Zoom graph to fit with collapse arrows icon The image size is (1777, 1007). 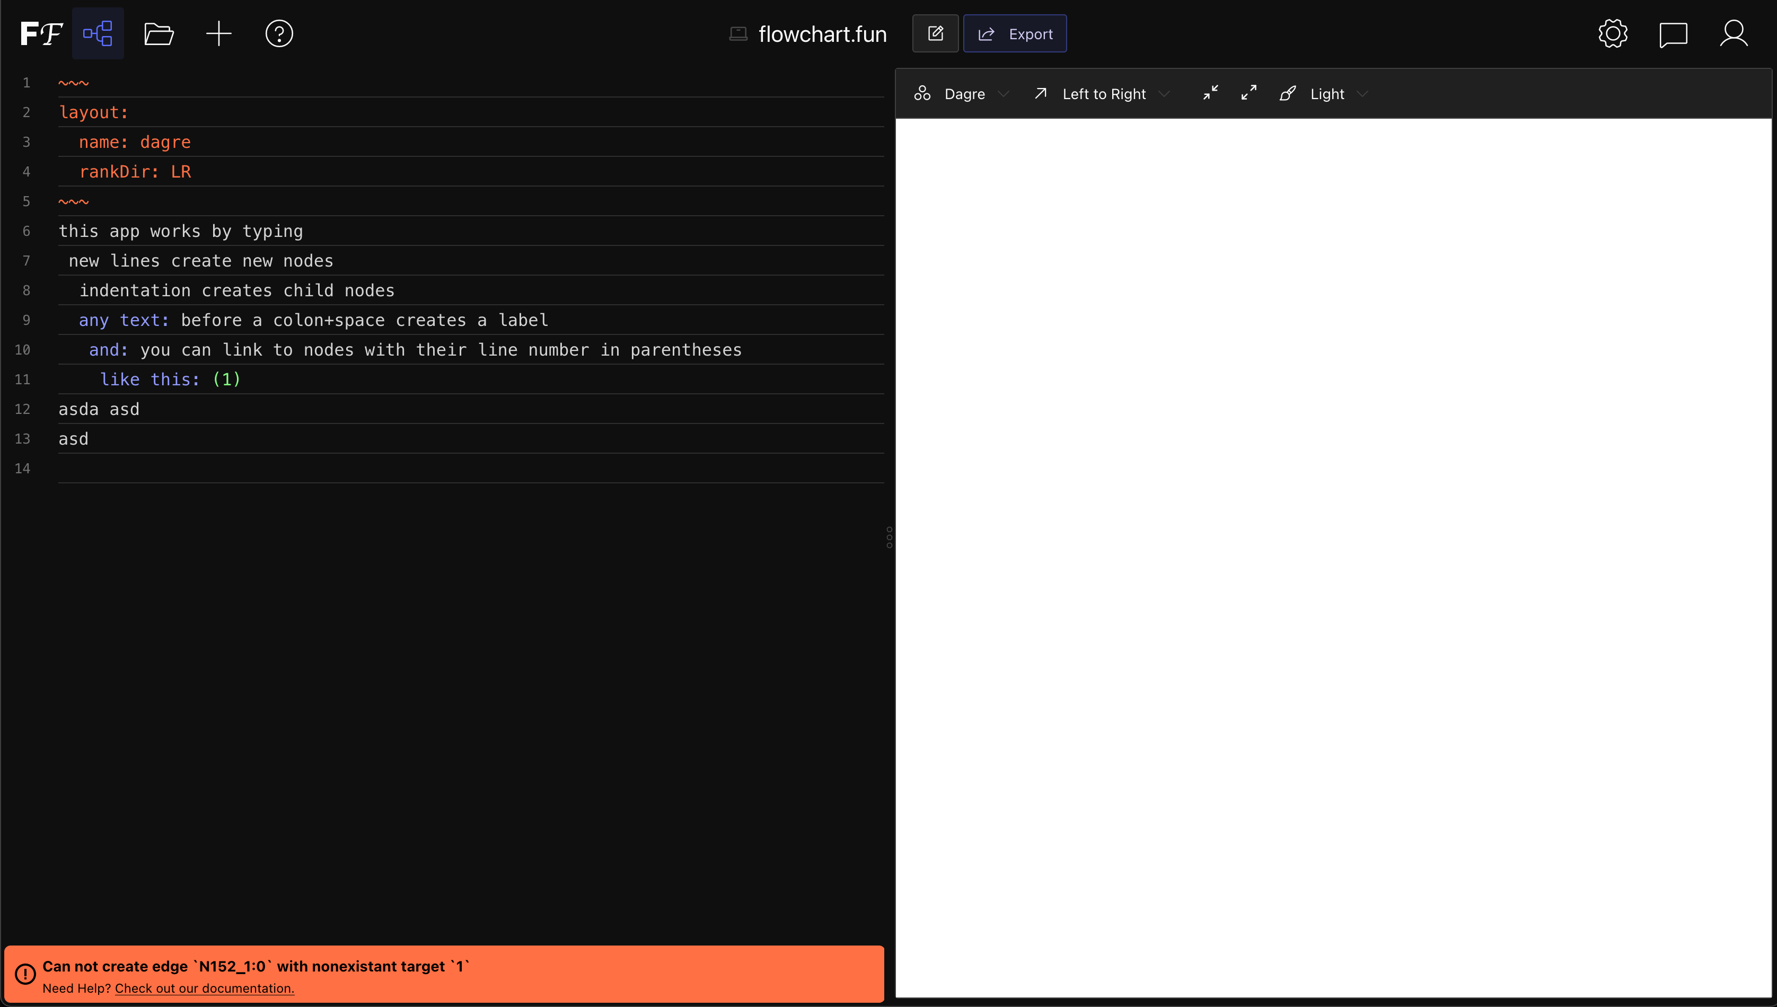1210,93
